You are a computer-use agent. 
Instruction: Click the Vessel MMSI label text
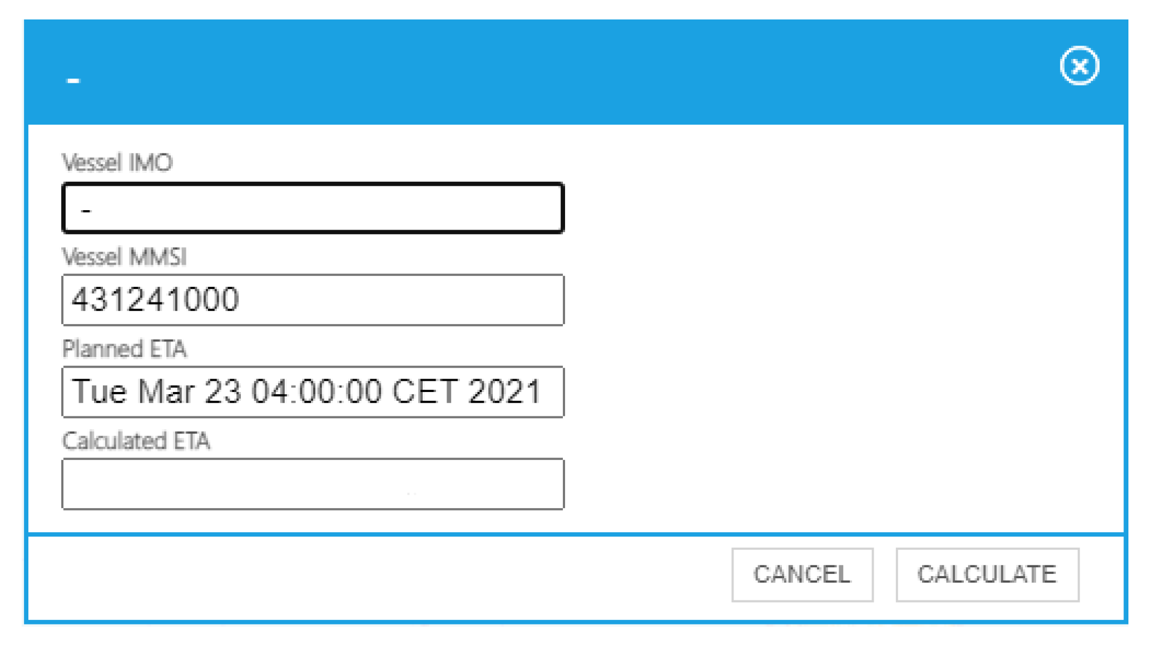125,257
